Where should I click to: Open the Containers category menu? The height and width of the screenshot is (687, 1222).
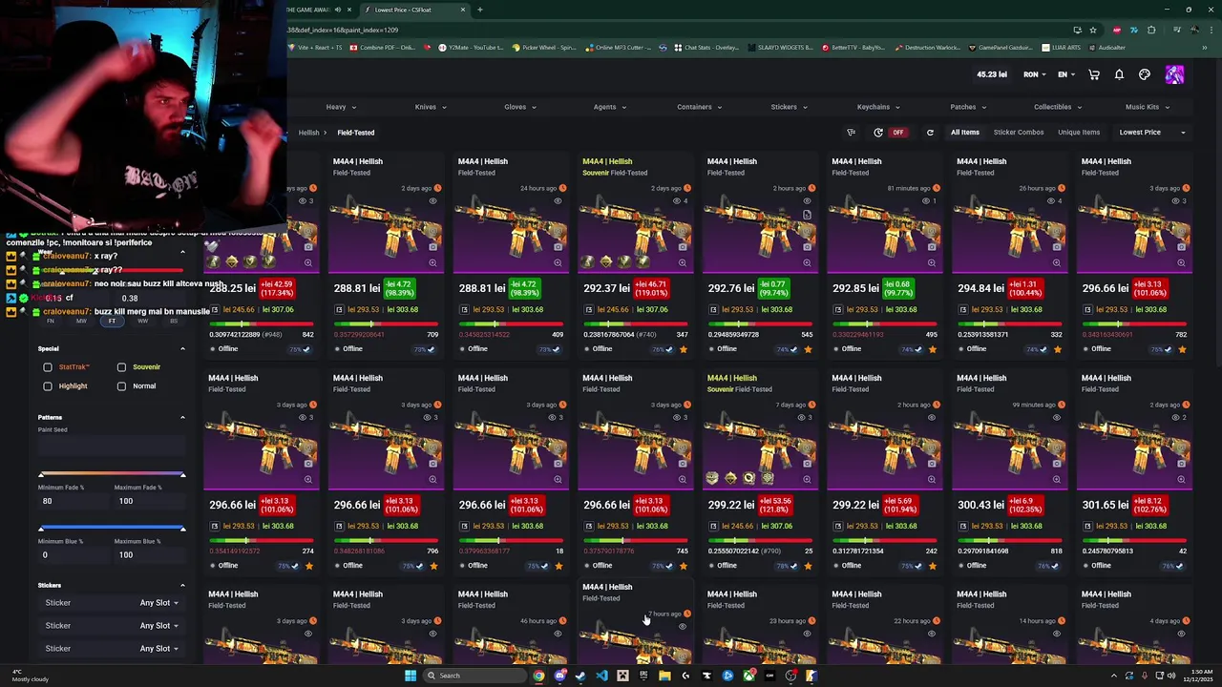(699, 107)
